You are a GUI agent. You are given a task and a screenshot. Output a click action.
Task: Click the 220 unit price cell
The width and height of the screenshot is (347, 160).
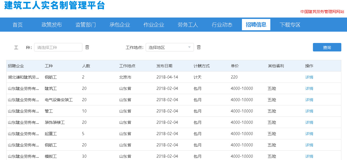pos(234,77)
